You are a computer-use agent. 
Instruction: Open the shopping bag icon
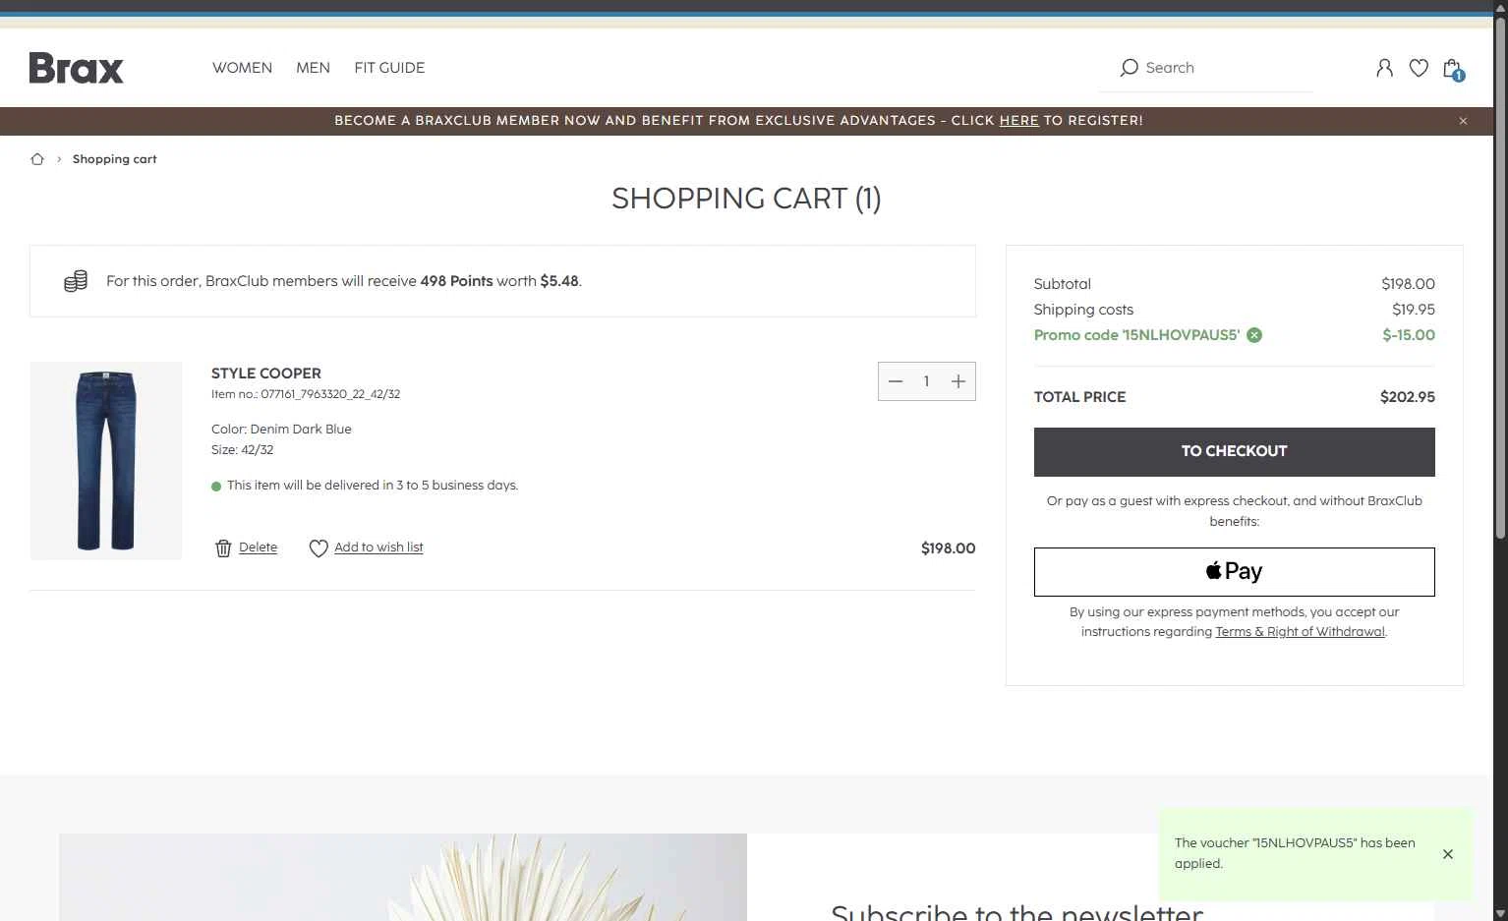(1452, 68)
